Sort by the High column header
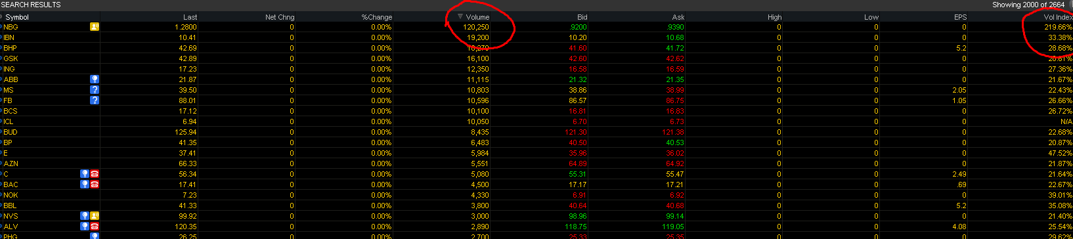The image size is (1073, 239). click(x=774, y=17)
